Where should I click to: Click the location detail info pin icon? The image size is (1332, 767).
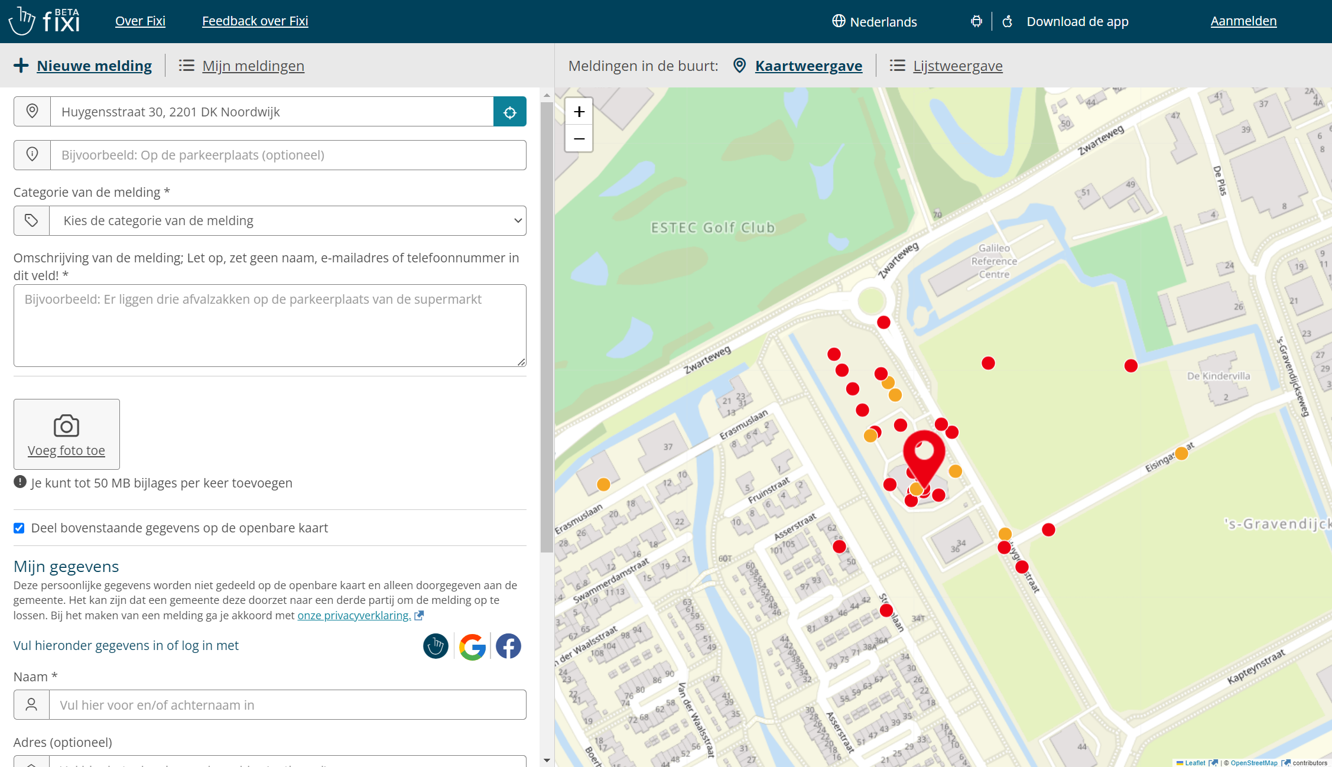pos(33,155)
